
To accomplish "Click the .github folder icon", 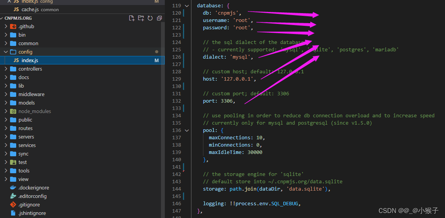I will tap(13, 26).
